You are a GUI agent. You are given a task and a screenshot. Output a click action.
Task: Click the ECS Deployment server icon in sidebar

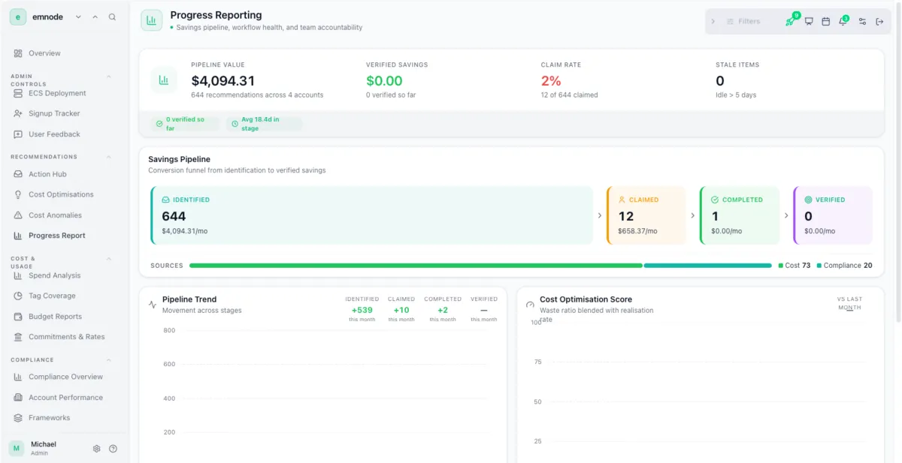(x=18, y=93)
